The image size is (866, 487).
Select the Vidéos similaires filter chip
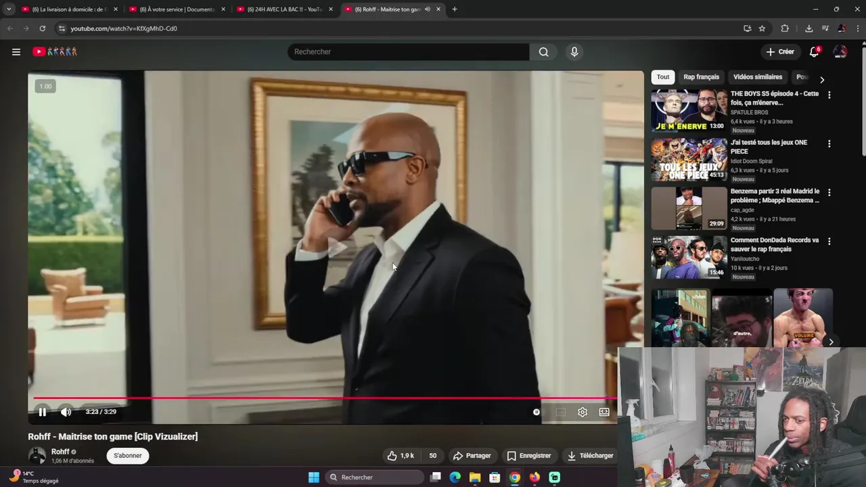pyautogui.click(x=758, y=77)
